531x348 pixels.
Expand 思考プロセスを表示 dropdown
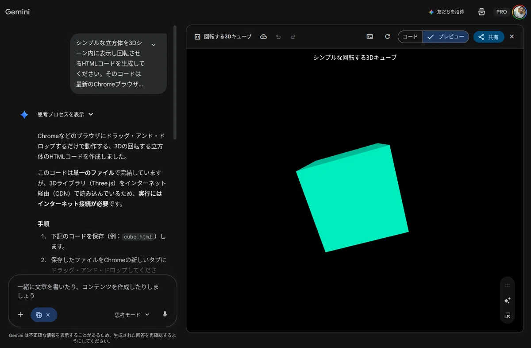click(65, 114)
